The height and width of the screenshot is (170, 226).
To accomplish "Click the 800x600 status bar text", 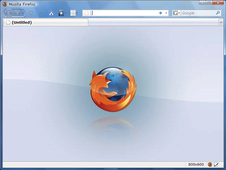I will click(196, 165).
